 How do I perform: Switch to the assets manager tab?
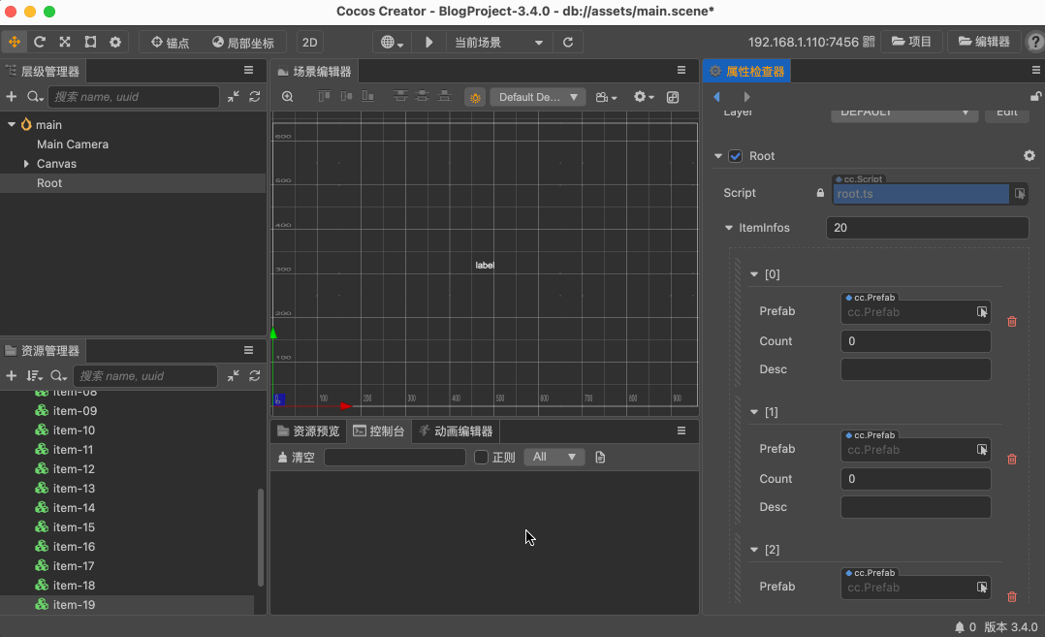(x=44, y=350)
